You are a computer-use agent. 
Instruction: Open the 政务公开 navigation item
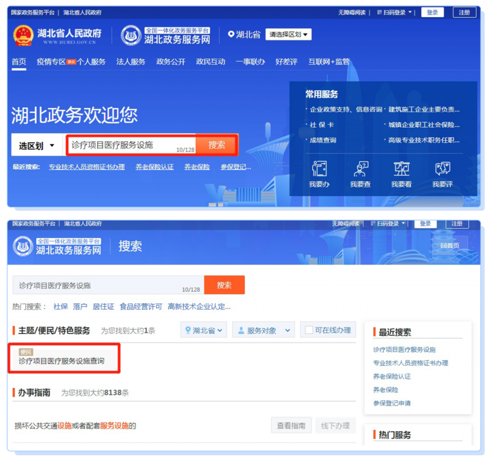171,62
